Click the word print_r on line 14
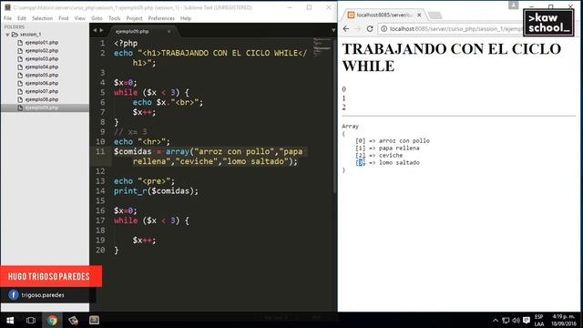 click(x=130, y=191)
